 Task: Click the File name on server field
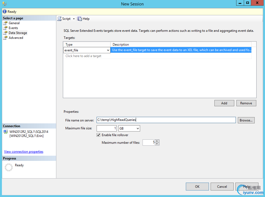166,120
